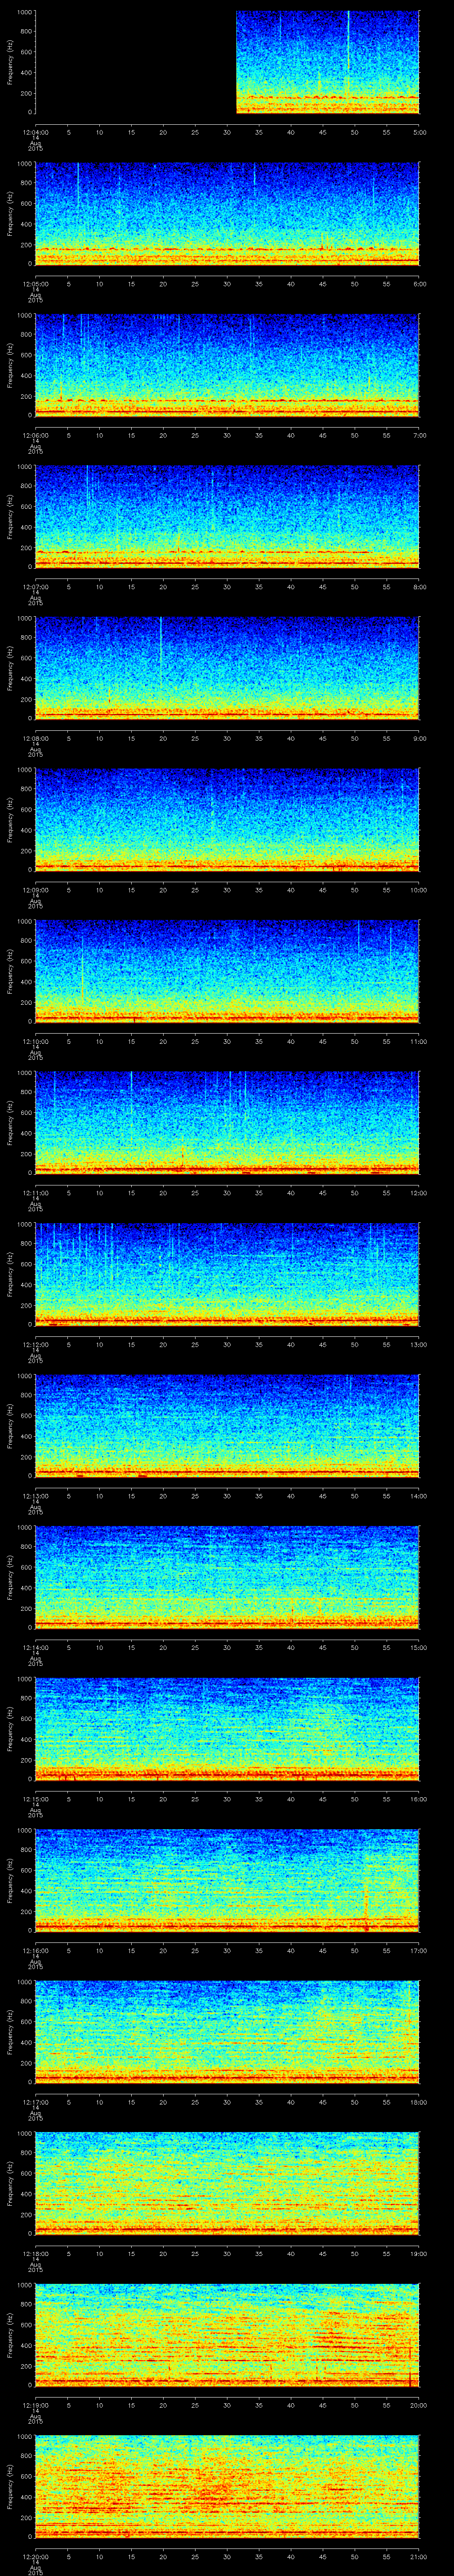This screenshot has height=2576, width=454.
Task: Click the '12:13:00' time label
Action: tap(35, 1496)
